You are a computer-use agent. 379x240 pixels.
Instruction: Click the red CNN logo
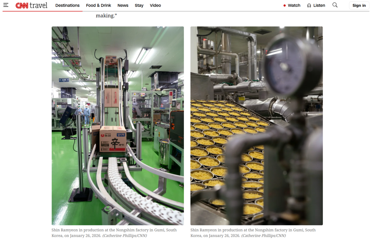pyautogui.click(x=22, y=5)
